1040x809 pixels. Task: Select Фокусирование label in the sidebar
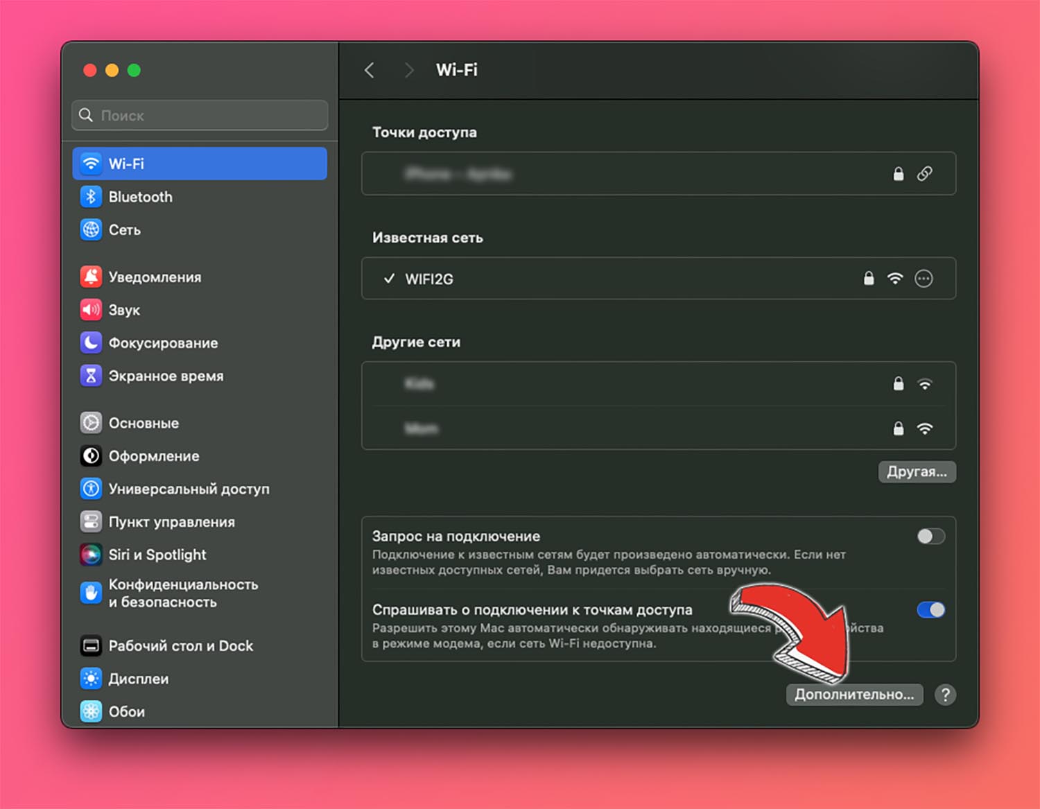click(x=164, y=343)
